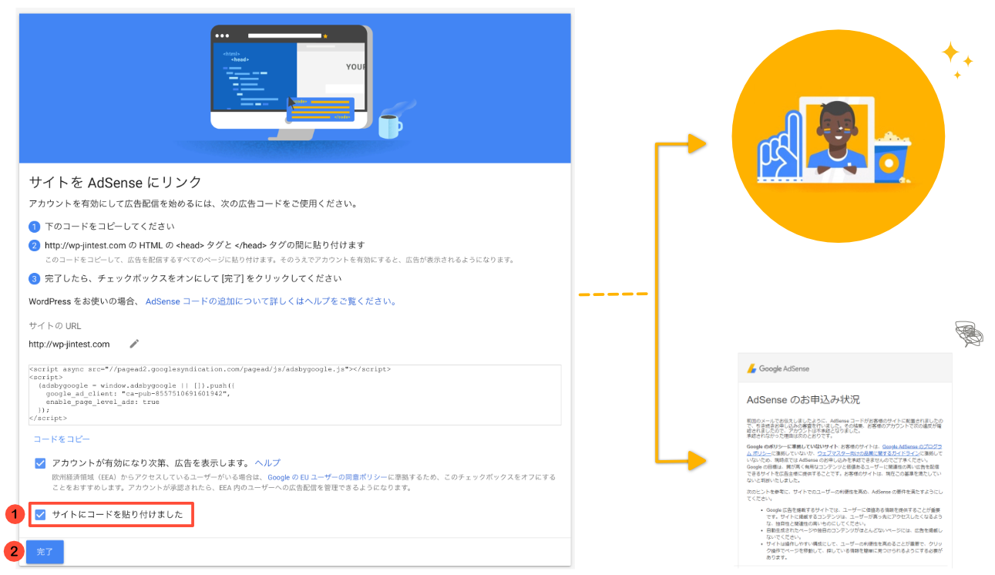Uncheck 'アカウントが有効になり次第、広告を表示します' checkbox
The image size is (995, 575).
[x=40, y=463]
